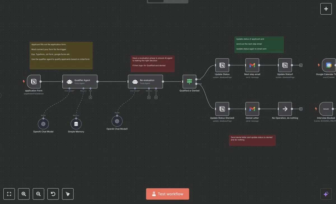336x204 pixels.
Task: Reset the canvas zoom level
Action: pos(53,194)
